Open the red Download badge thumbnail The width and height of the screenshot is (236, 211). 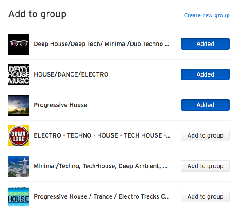pyautogui.click(x=19, y=136)
